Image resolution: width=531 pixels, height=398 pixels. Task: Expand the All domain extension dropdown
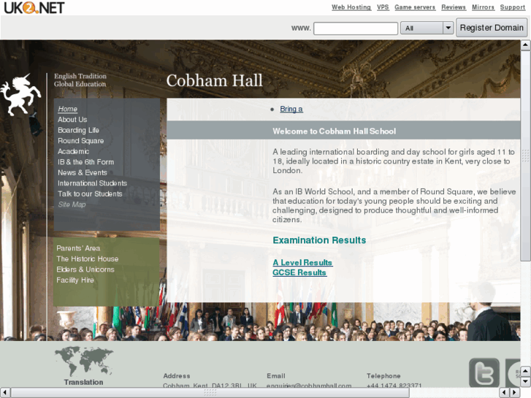tap(427, 28)
